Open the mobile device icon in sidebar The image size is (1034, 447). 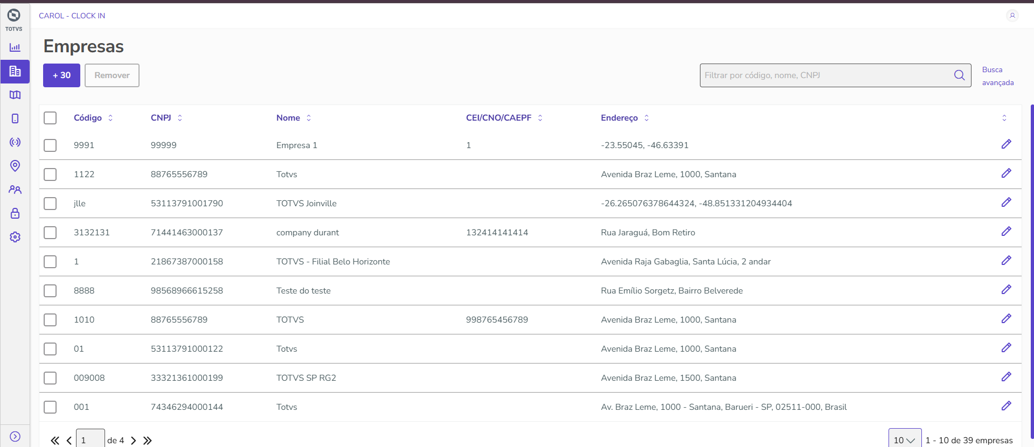15,118
